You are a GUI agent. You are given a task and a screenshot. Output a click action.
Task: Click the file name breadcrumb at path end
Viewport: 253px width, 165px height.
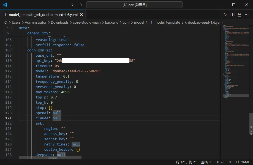(189, 22)
